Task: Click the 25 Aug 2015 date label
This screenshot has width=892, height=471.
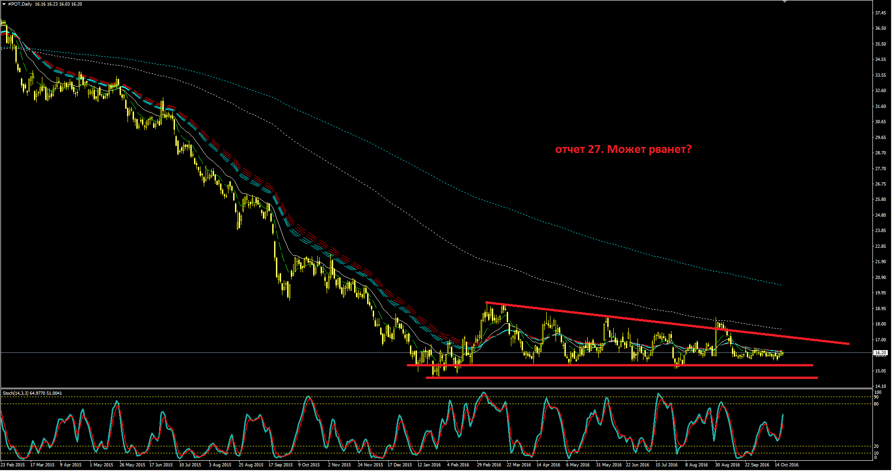Action: [251, 465]
